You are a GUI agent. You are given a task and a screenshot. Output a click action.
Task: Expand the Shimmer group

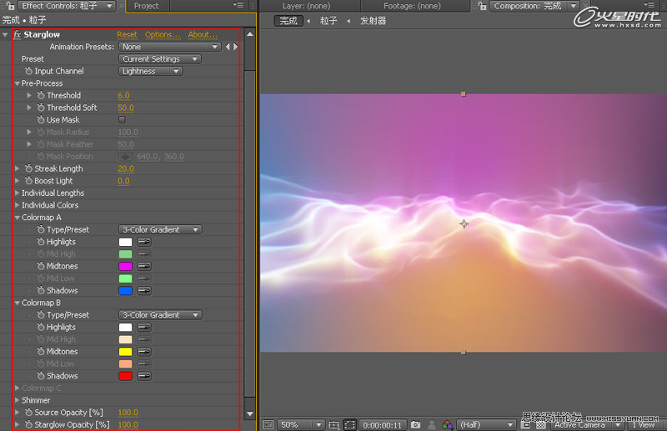pos(17,400)
